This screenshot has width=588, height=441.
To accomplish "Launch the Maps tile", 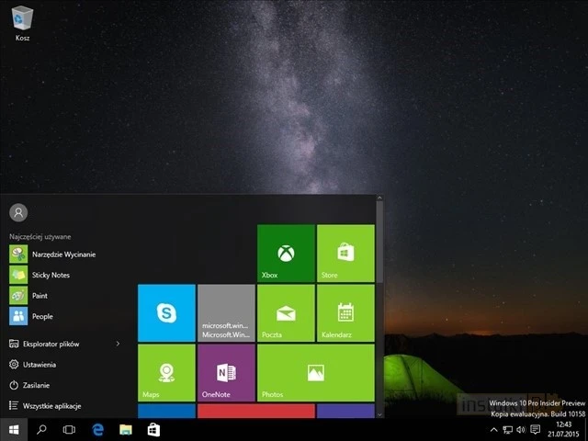I will (x=166, y=372).
